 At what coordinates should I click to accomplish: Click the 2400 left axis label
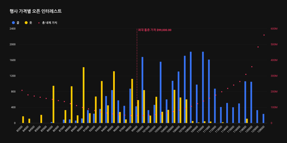pyautogui.click(x=12, y=29)
